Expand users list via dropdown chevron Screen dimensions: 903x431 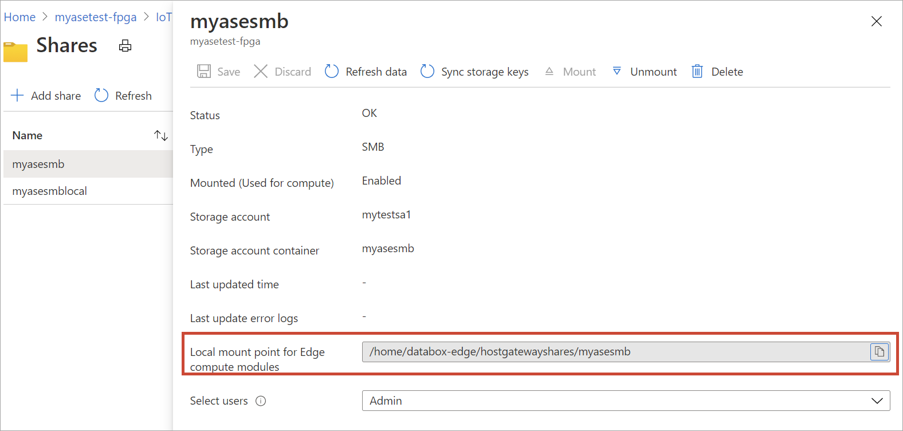coord(877,401)
